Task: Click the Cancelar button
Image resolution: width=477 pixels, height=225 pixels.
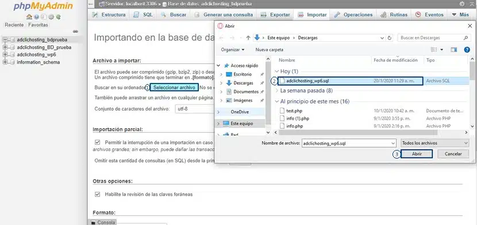Action: [453, 154]
